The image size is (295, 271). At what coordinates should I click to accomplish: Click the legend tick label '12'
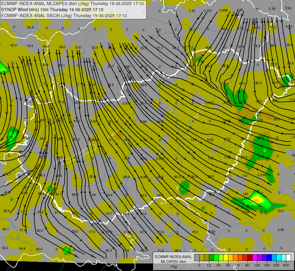[209, 265]
